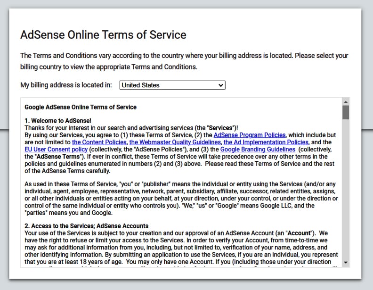This screenshot has width=373, height=290.
Task: Open the Ad Implementation Policies link
Action: click(266, 142)
